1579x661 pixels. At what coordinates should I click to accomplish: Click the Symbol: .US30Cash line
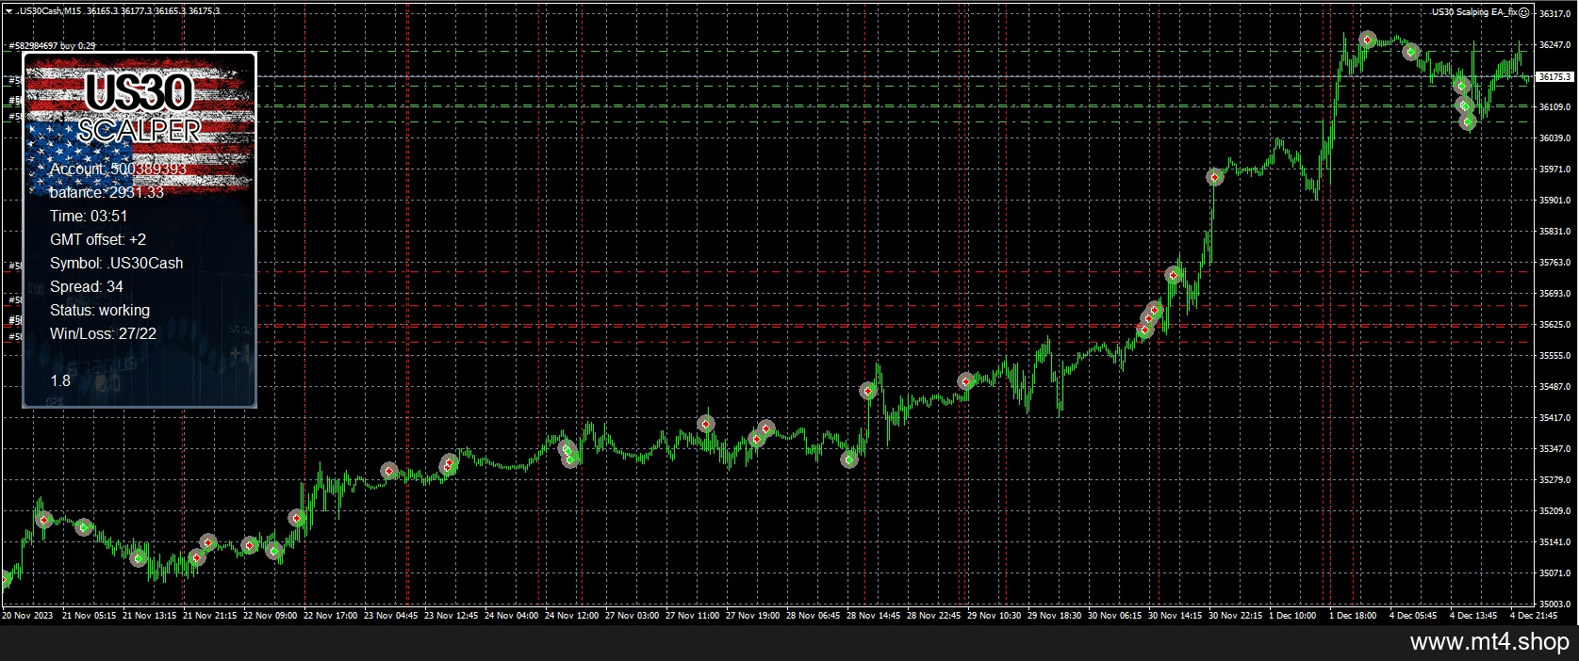117,263
